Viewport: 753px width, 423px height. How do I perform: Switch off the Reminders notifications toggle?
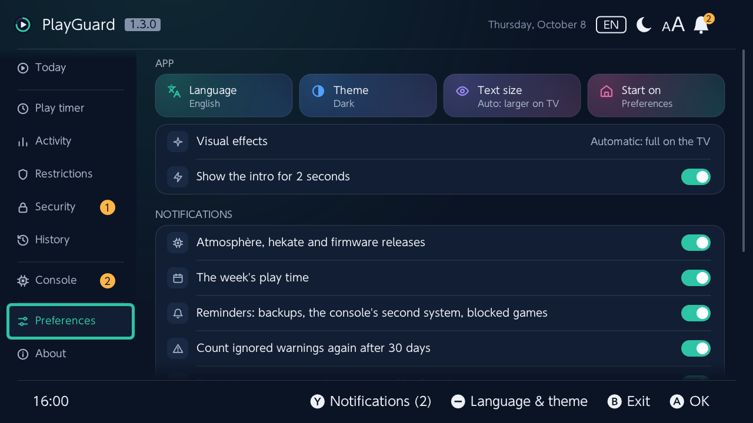click(x=696, y=313)
